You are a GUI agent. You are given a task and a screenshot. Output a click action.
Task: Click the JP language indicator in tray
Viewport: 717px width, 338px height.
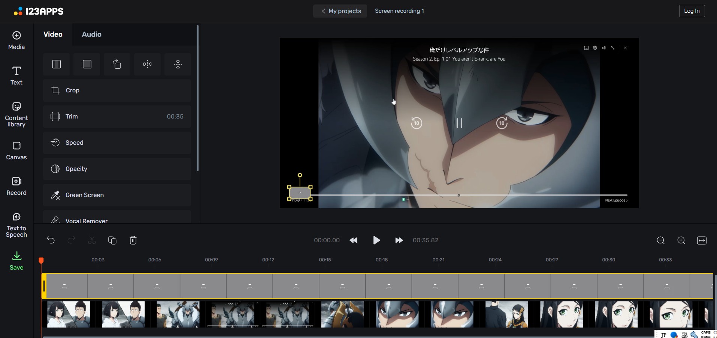tap(663, 335)
